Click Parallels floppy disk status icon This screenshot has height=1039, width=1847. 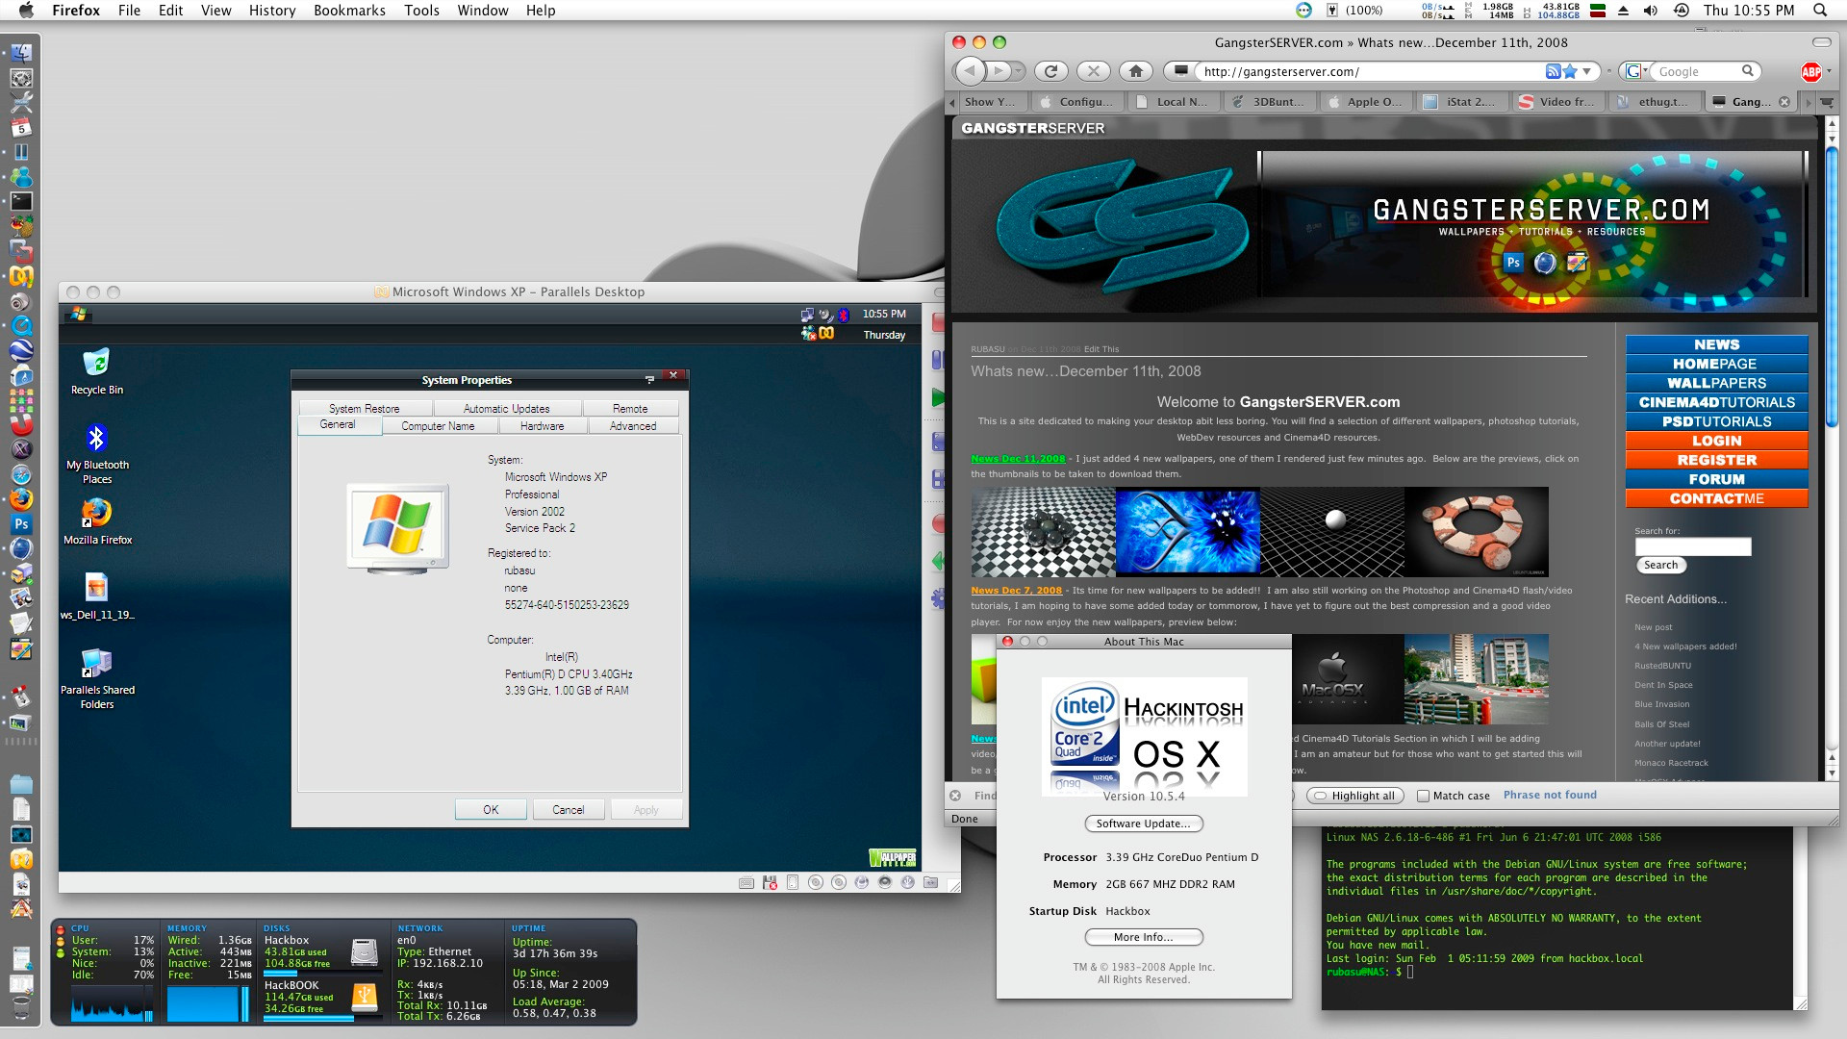tap(769, 882)
